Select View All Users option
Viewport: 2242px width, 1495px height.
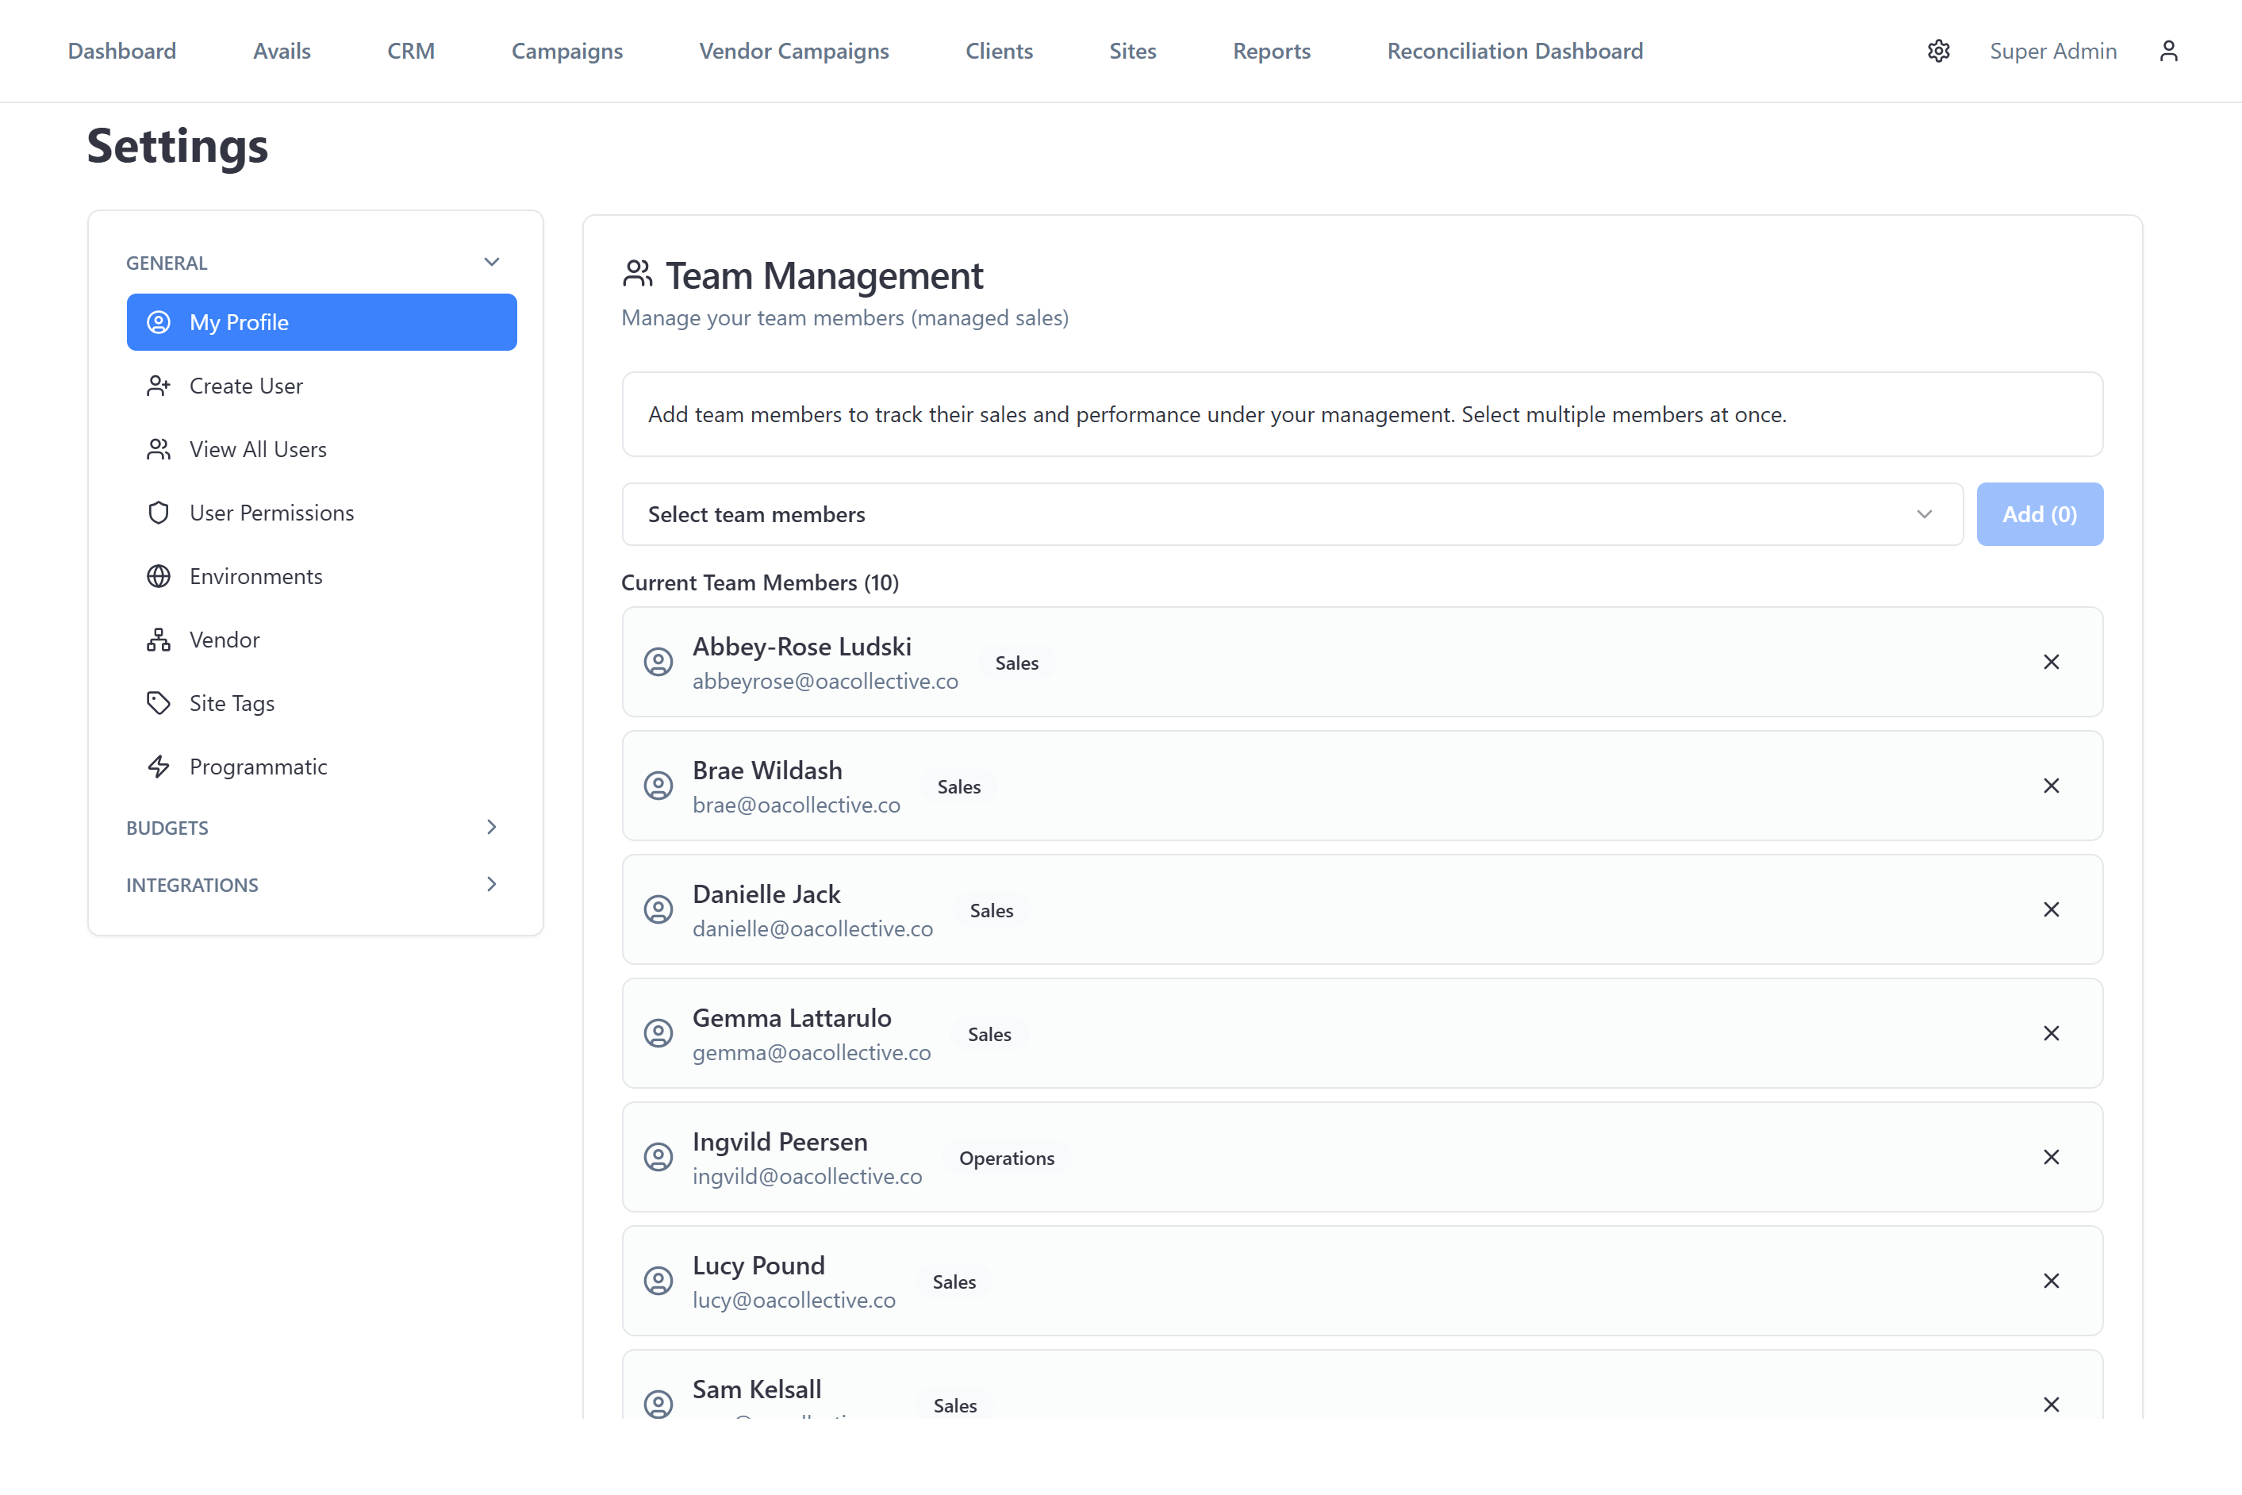click(x=257, y=449)
